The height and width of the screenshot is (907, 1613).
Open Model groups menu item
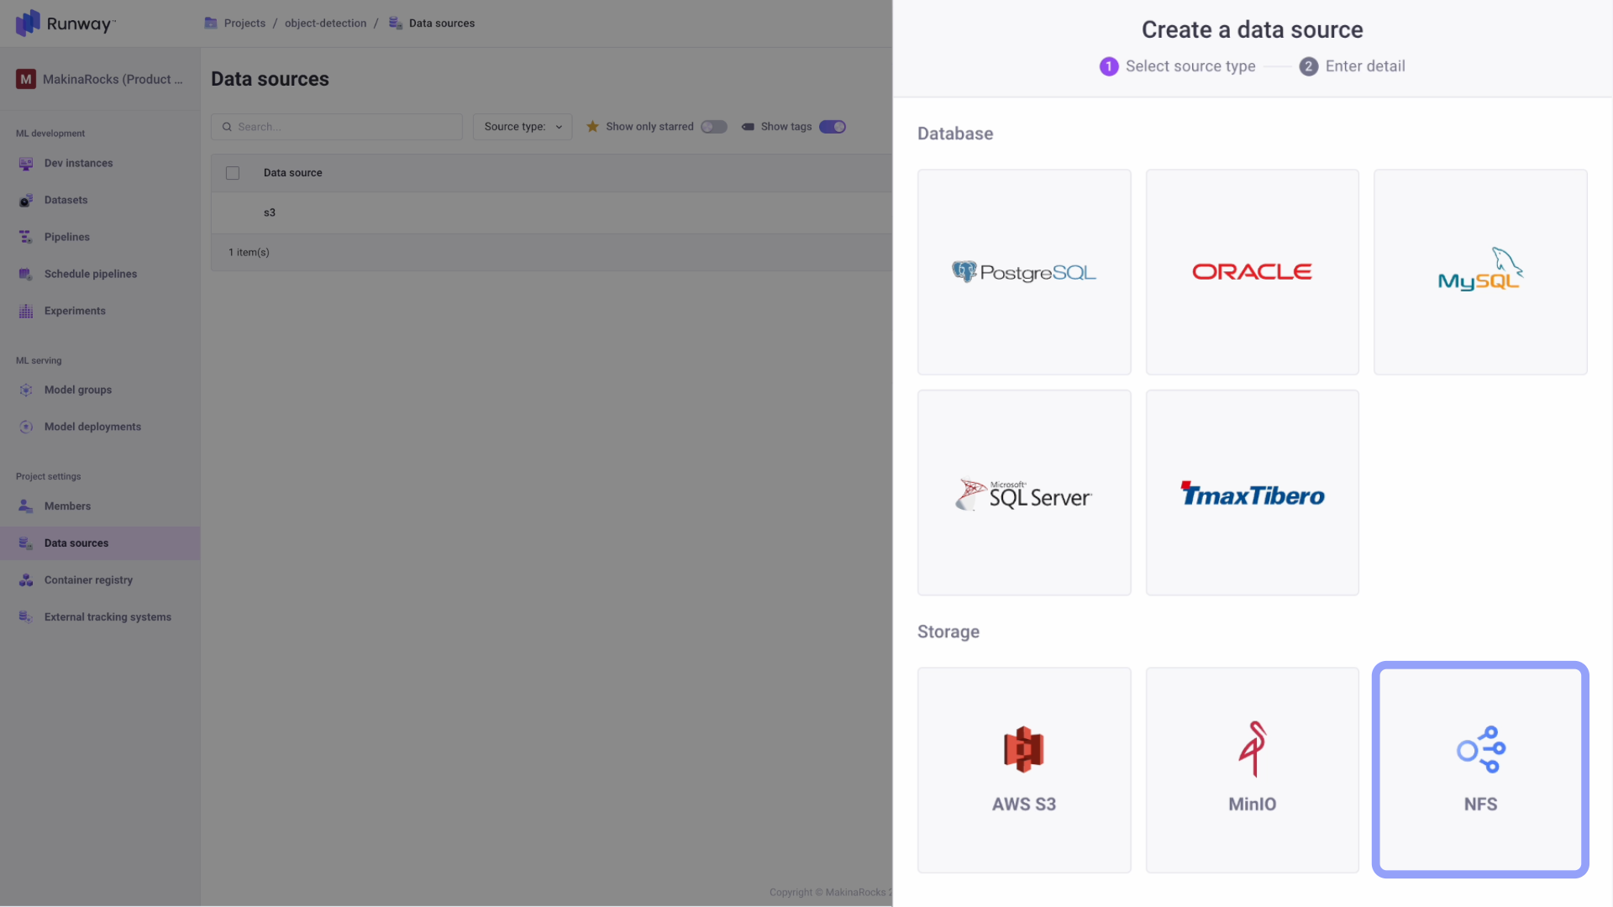coord(100,391)
